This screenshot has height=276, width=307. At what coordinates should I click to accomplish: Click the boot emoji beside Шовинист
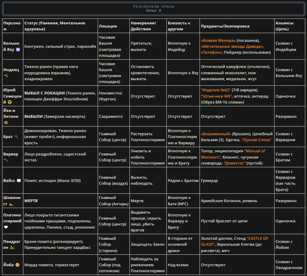pyautogui.click(x=11, y=204)
